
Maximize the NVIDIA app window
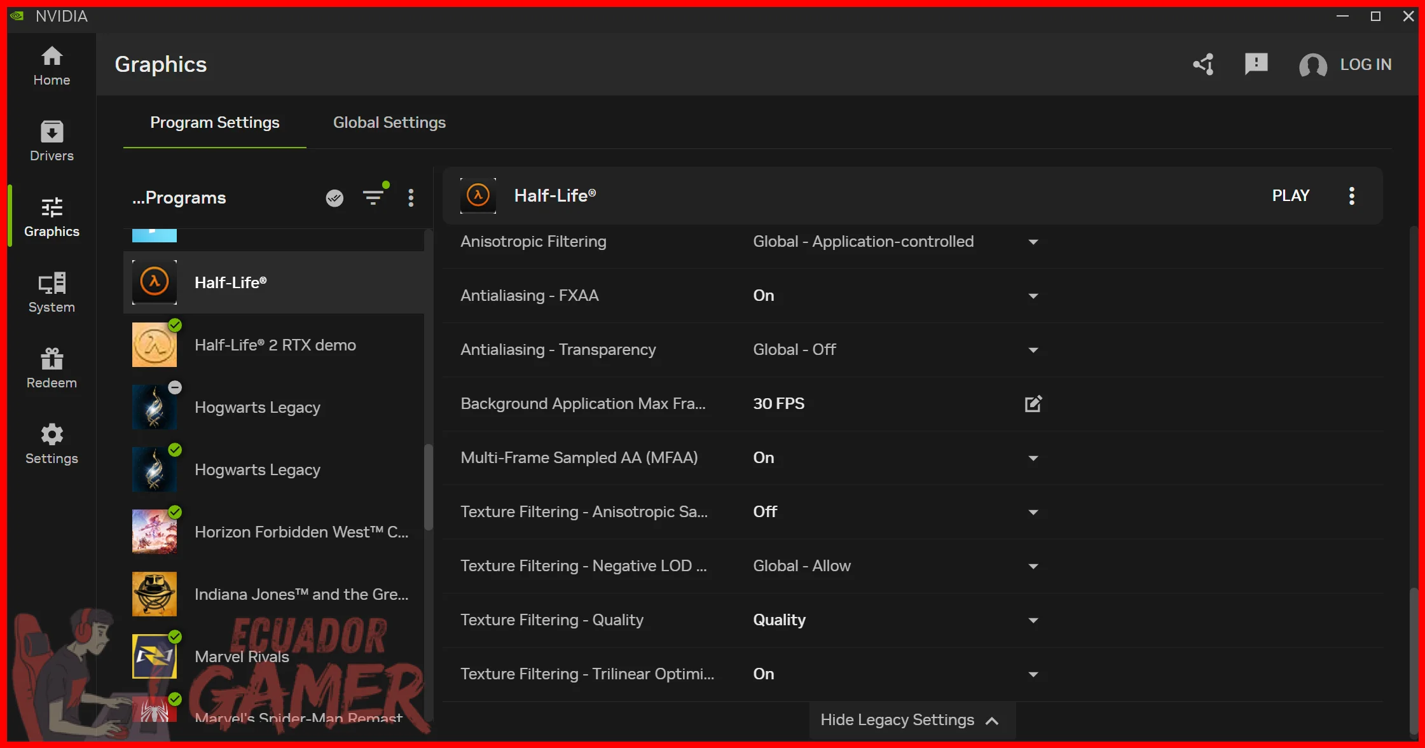[x=1375, y=16]
